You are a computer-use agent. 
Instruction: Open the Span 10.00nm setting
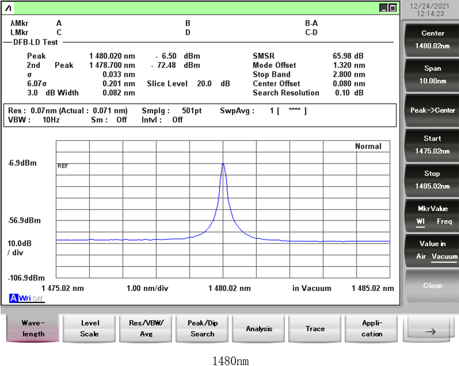(432, 75)
